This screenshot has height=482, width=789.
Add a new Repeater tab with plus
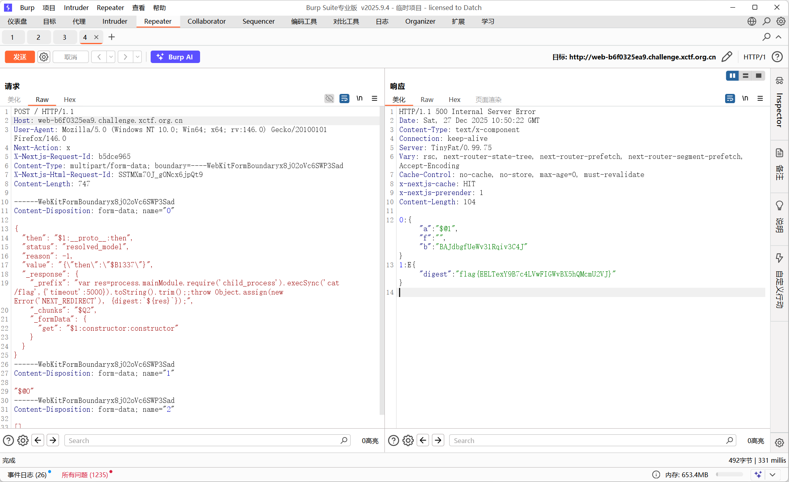[112, 37]
